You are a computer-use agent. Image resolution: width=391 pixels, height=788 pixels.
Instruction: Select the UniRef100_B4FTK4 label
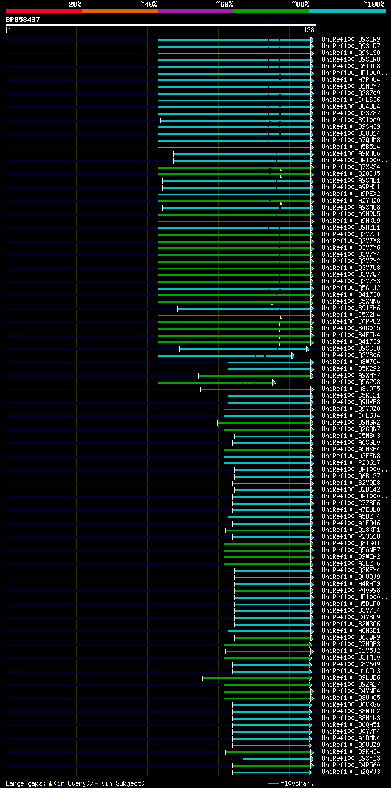coord(351,335)
